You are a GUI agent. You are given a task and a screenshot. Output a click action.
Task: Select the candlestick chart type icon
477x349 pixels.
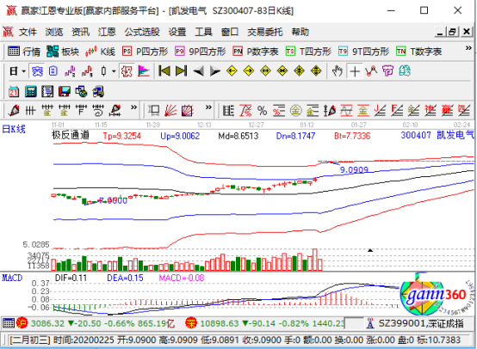[103, 71]
